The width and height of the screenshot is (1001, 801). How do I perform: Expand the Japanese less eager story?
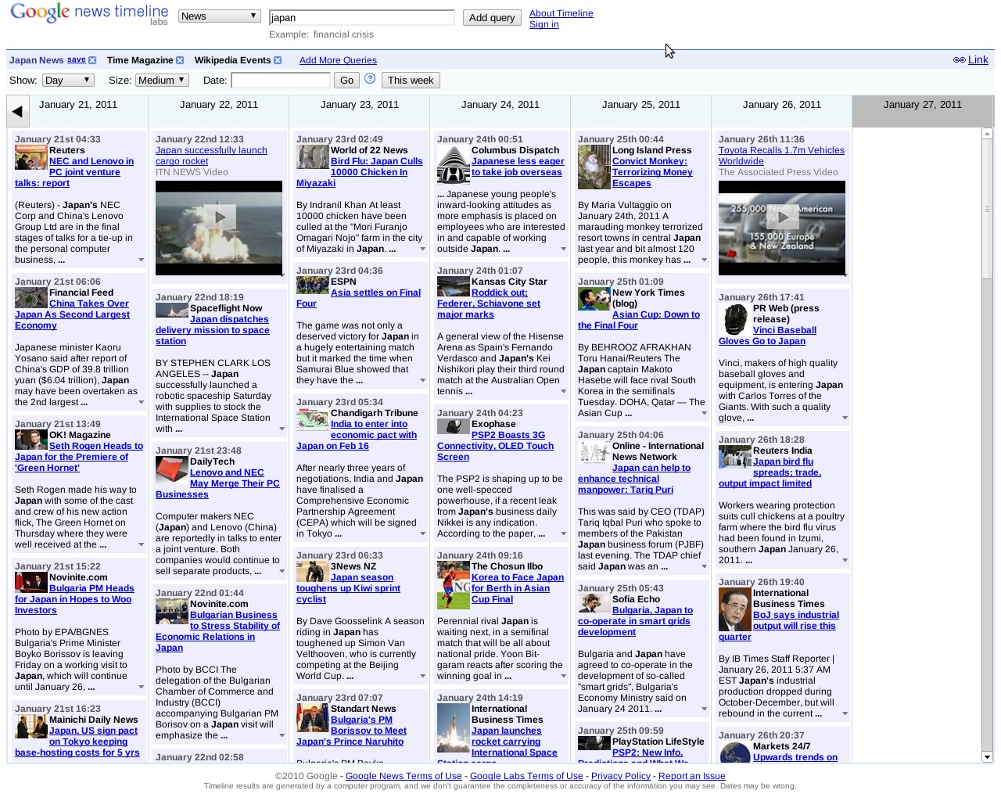563,249
